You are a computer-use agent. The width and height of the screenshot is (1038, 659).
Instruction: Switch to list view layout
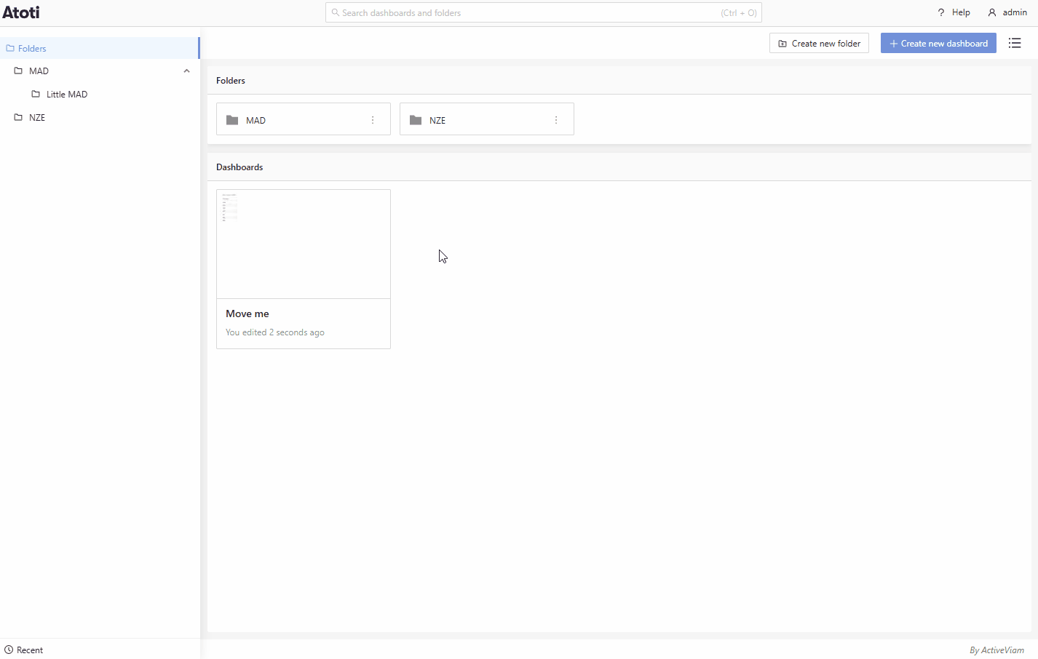click(x=1015, y=43)
